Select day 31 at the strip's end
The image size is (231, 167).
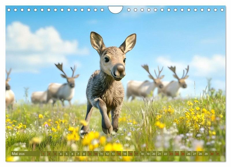coord(217,154)
